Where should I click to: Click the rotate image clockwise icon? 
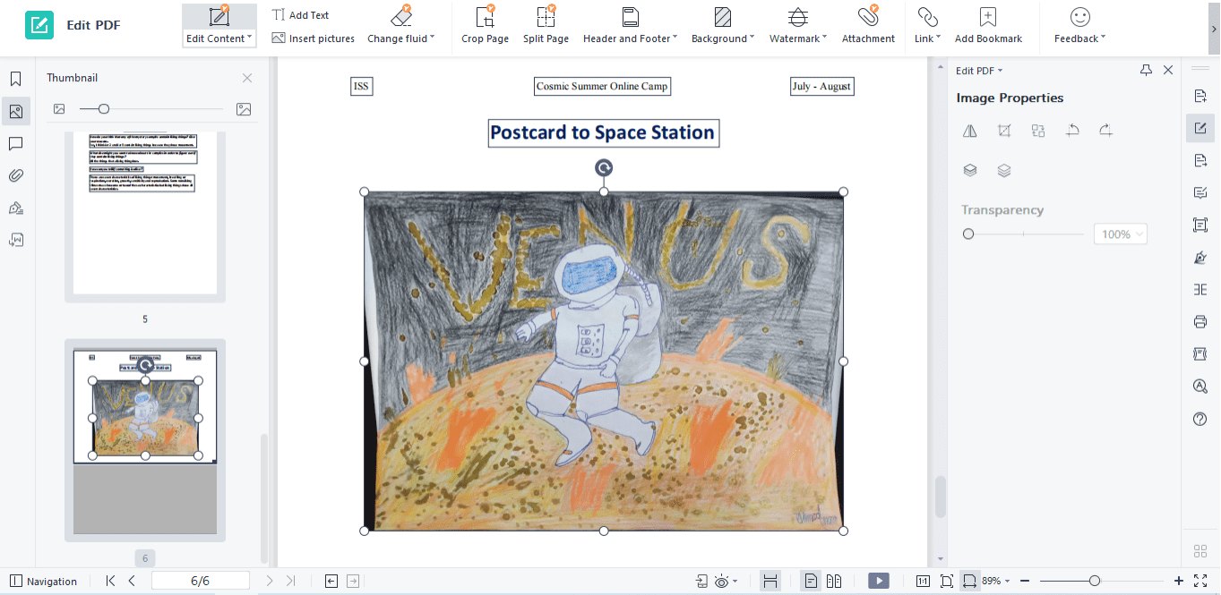pos(1106,131)
